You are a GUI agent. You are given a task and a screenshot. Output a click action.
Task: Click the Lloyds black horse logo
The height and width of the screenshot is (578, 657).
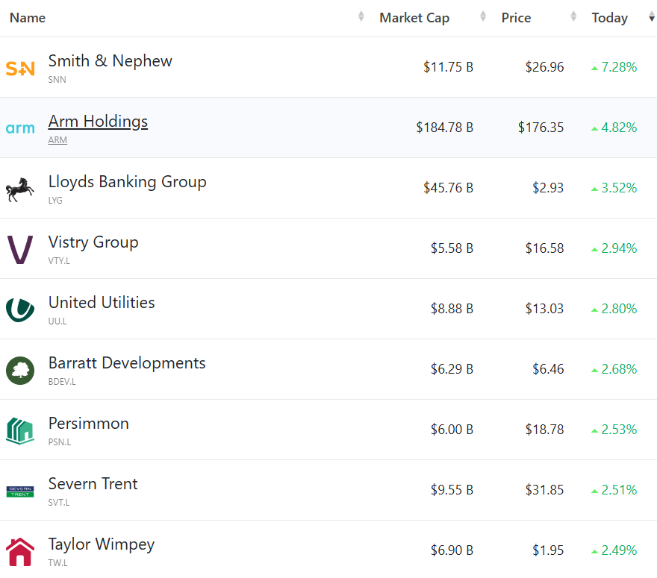(x=20, y=189)
